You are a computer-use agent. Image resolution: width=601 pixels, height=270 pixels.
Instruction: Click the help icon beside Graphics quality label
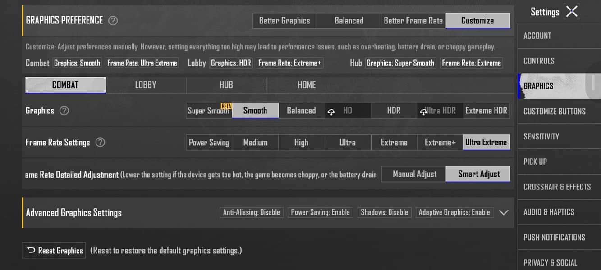pos(64,111)
